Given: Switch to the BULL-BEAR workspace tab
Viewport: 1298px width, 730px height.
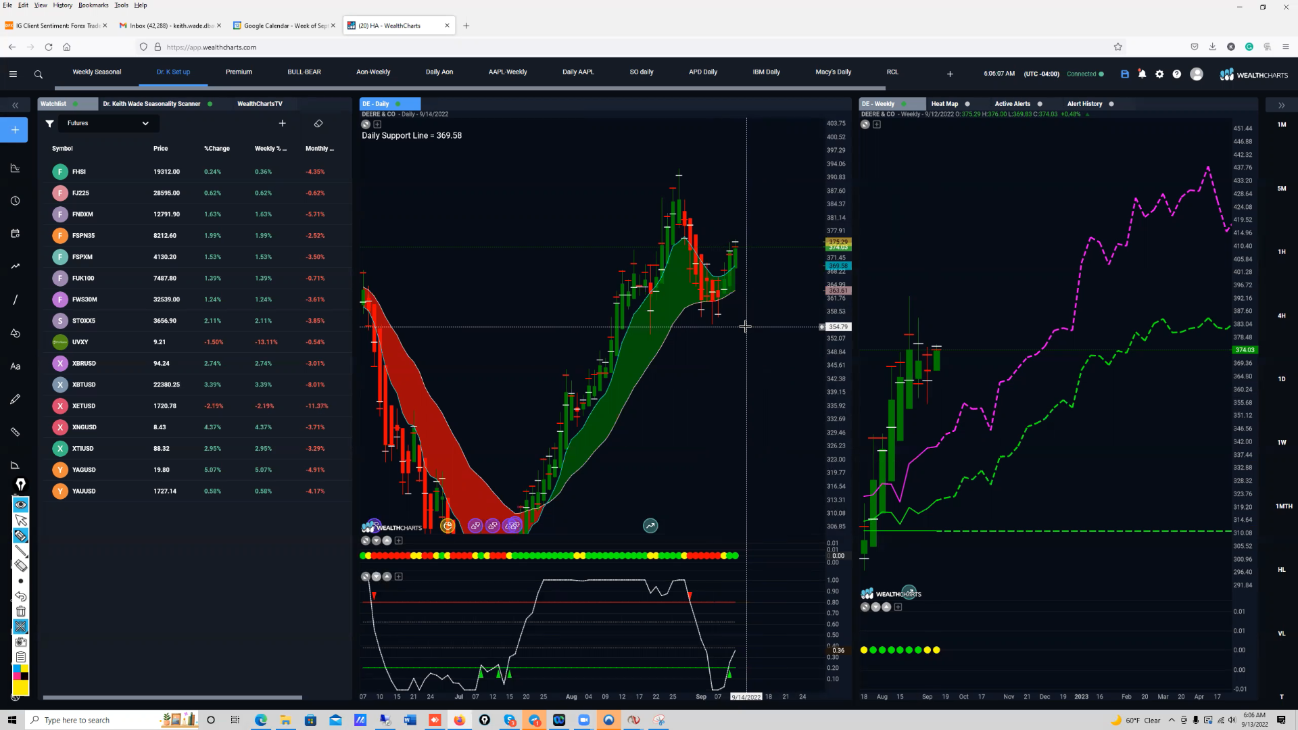Looking at the screenshot, I should 304,72.
